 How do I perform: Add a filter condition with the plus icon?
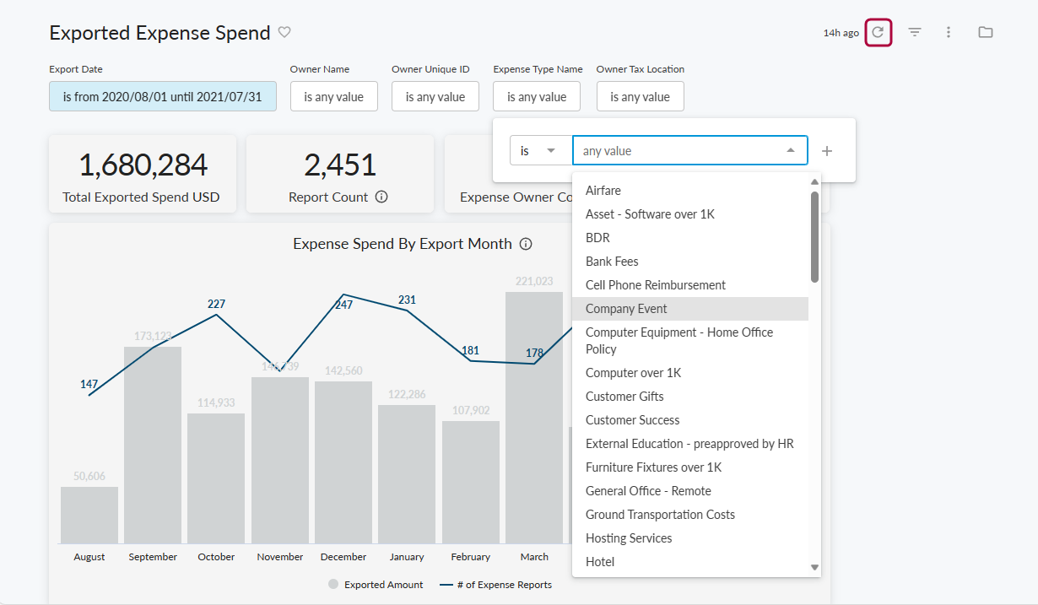tap(827, 150)
